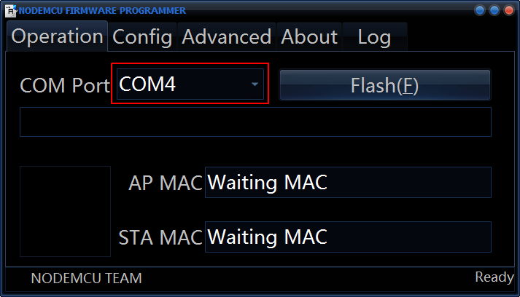Viewport: 520px width, 297px height.
Task: Click the NodeMCU app icon in title bar
Action: (11, 11)
